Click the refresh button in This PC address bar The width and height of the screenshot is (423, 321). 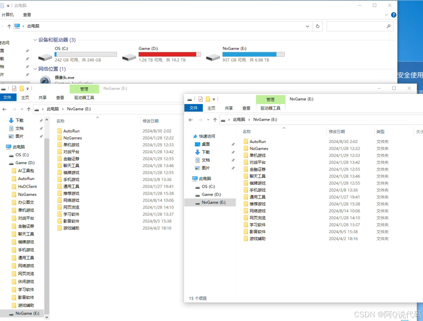tap(317, 26)
